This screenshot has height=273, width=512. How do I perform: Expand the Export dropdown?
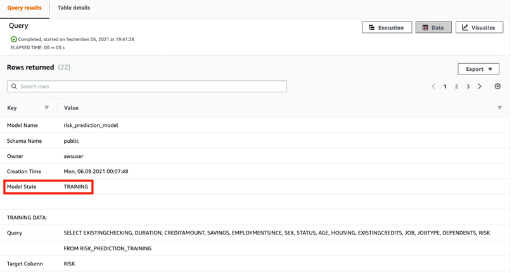(478, 69)
